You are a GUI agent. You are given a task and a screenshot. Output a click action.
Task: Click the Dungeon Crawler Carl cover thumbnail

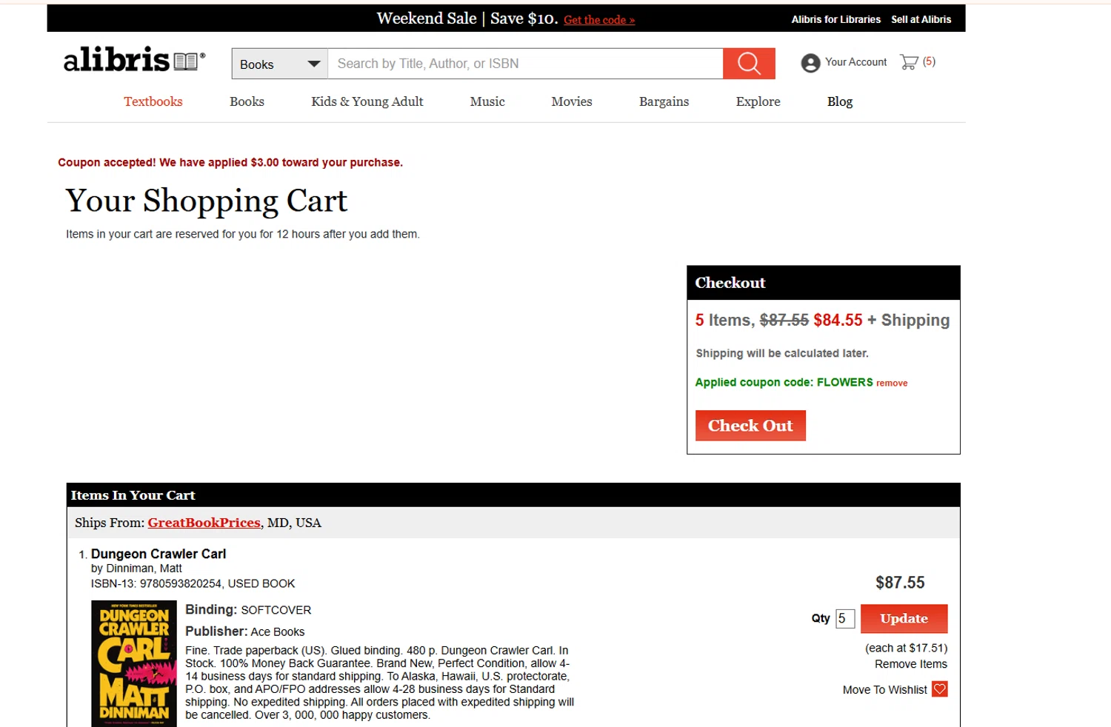tap(134, 663)
